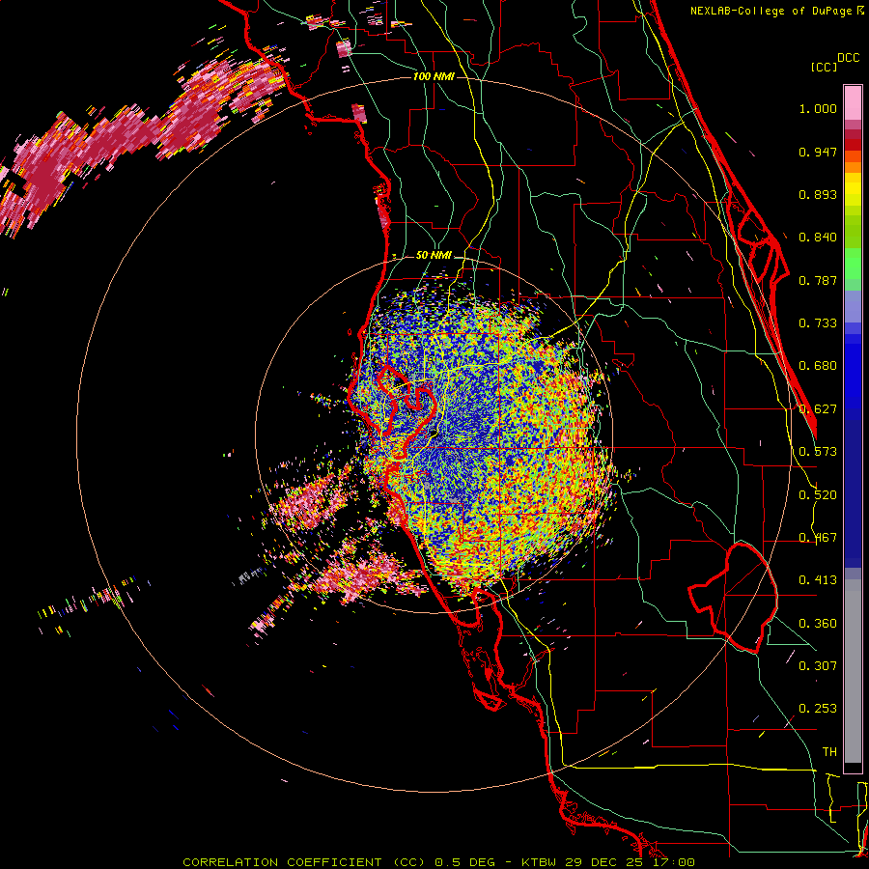Image resolution: width=869 pixels, height=869 pixels.
Task: Click the 0.733 color scale value
Action: (818, 323)
